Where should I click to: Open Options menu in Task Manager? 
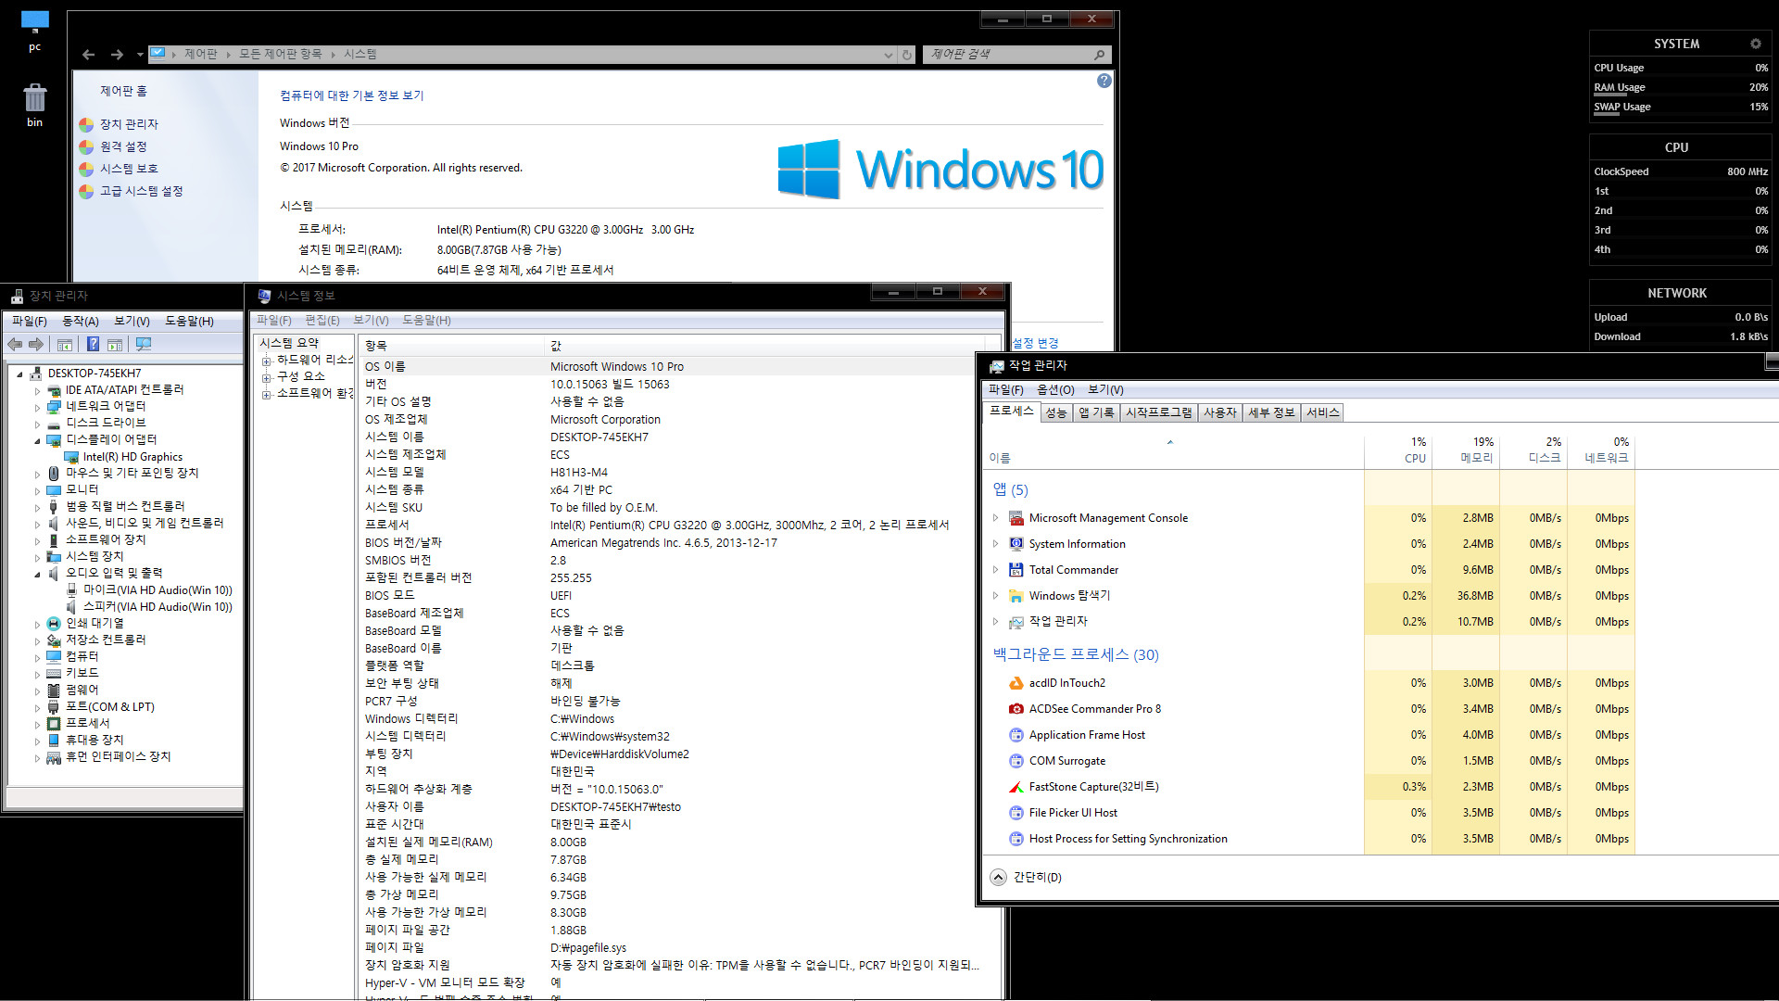coord(1055,390)
